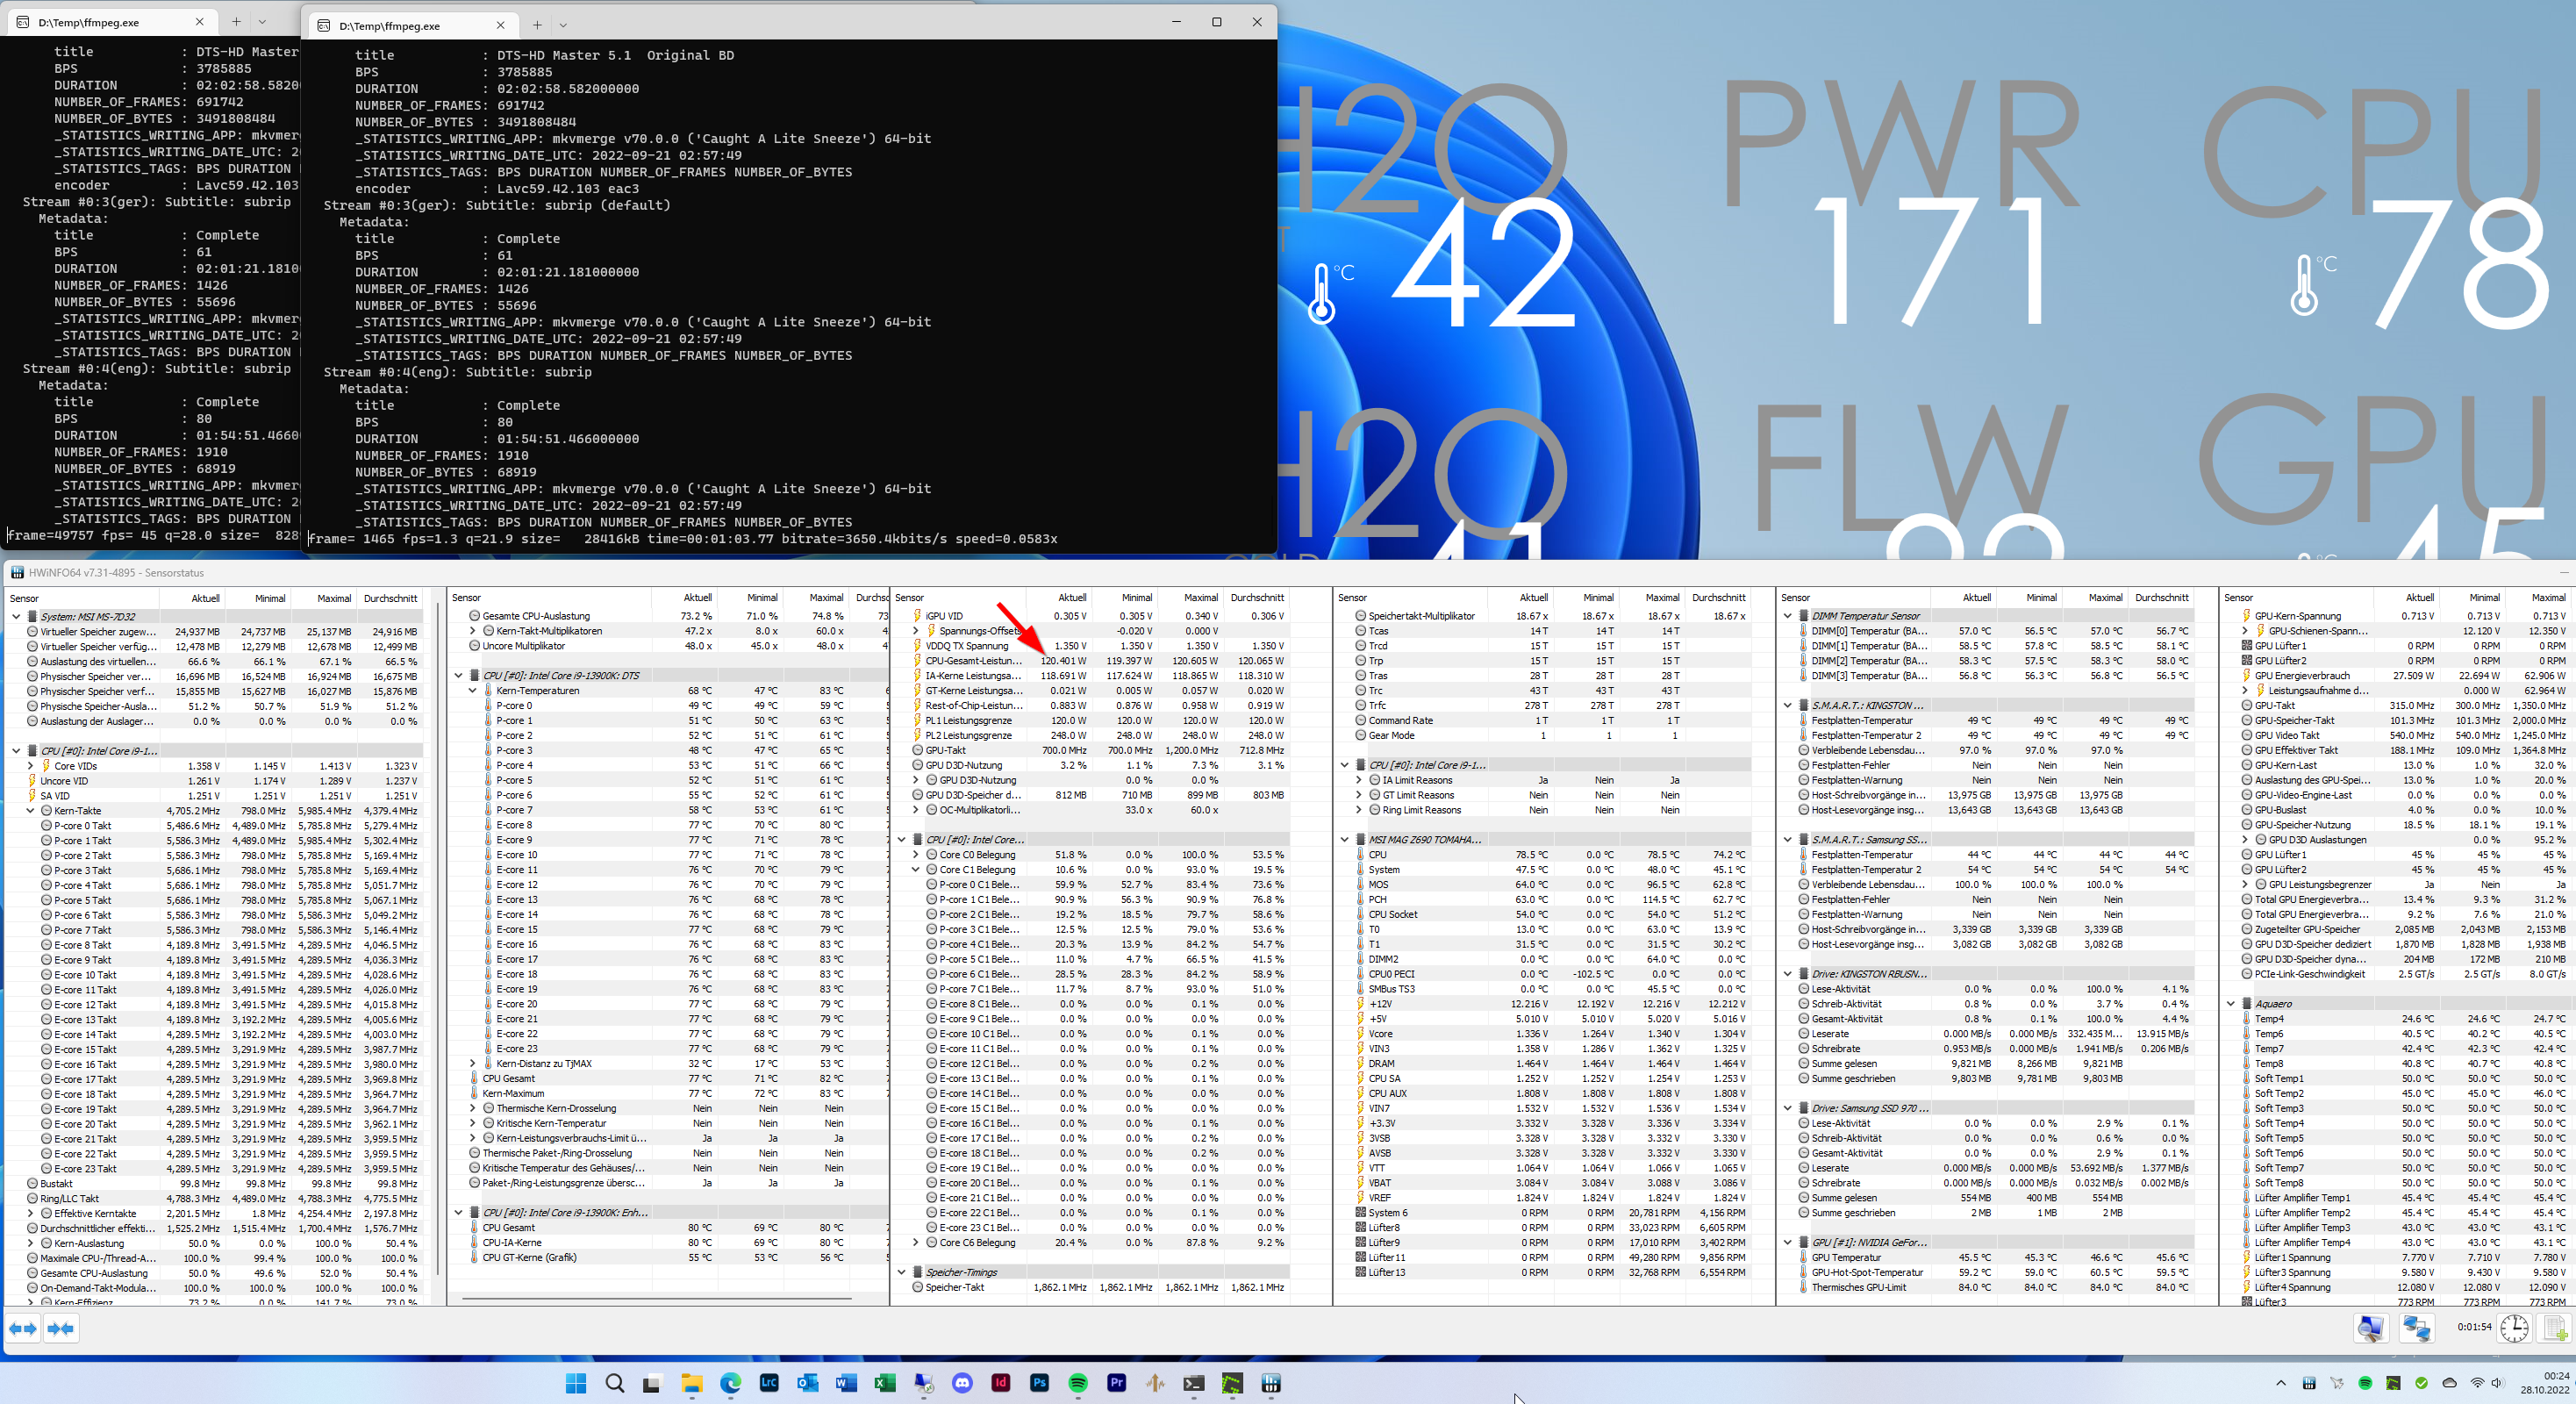Open the terminal tab dropdown chevron in front window
Image resolution: width=2576 pixels, height=1404 pixels.
[563, 25]
